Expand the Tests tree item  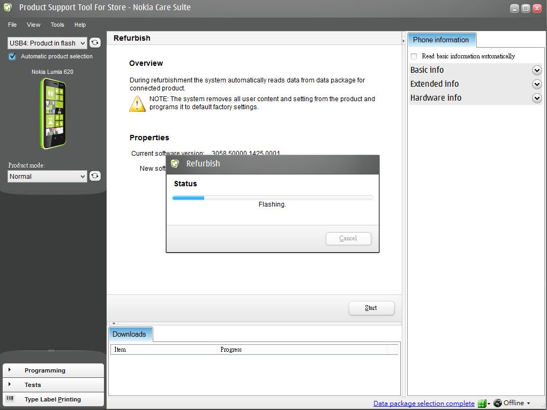[x=10, y=384]
